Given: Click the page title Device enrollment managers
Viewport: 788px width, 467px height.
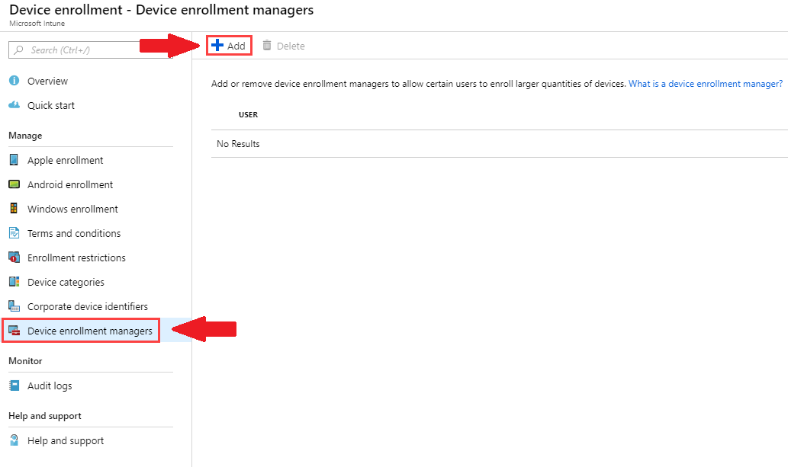Looking at the screenshot, I should click(229, 10).
